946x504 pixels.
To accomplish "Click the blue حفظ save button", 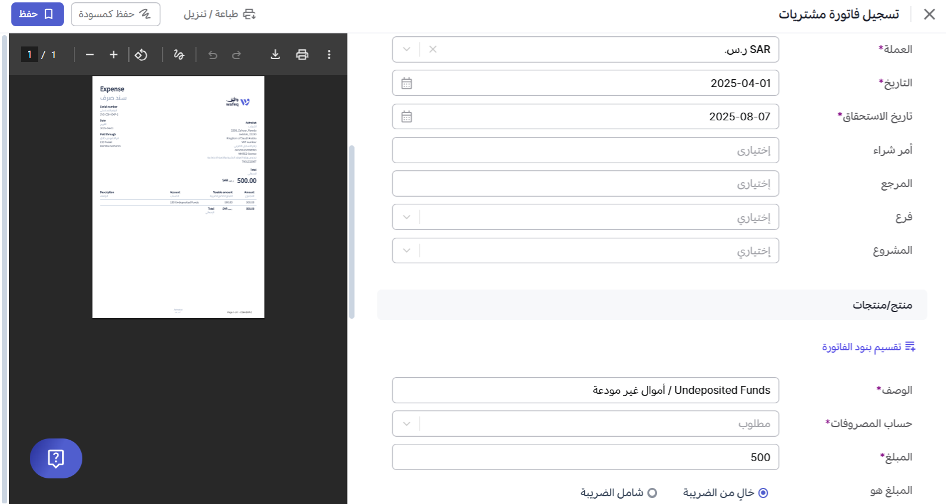I will [x=38, y=14].
